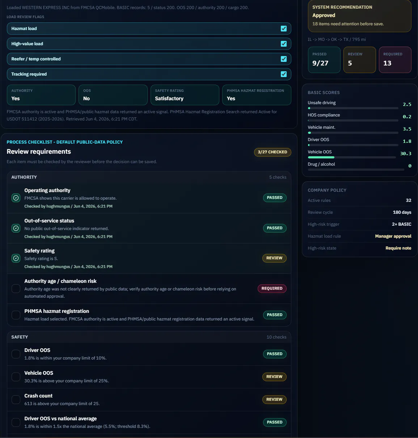Click the Driver OOS score bar
This screenshot has height=438, width=418.
pyautogui.click(x=353, y=145)
